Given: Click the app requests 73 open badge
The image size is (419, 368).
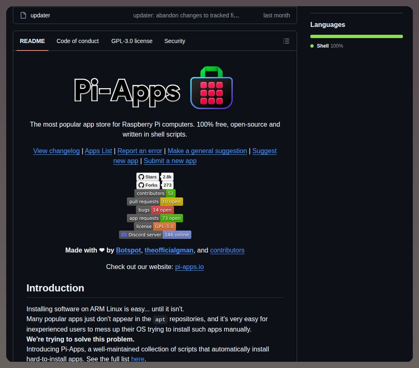Looking at the screenshot, I should 155,218.
